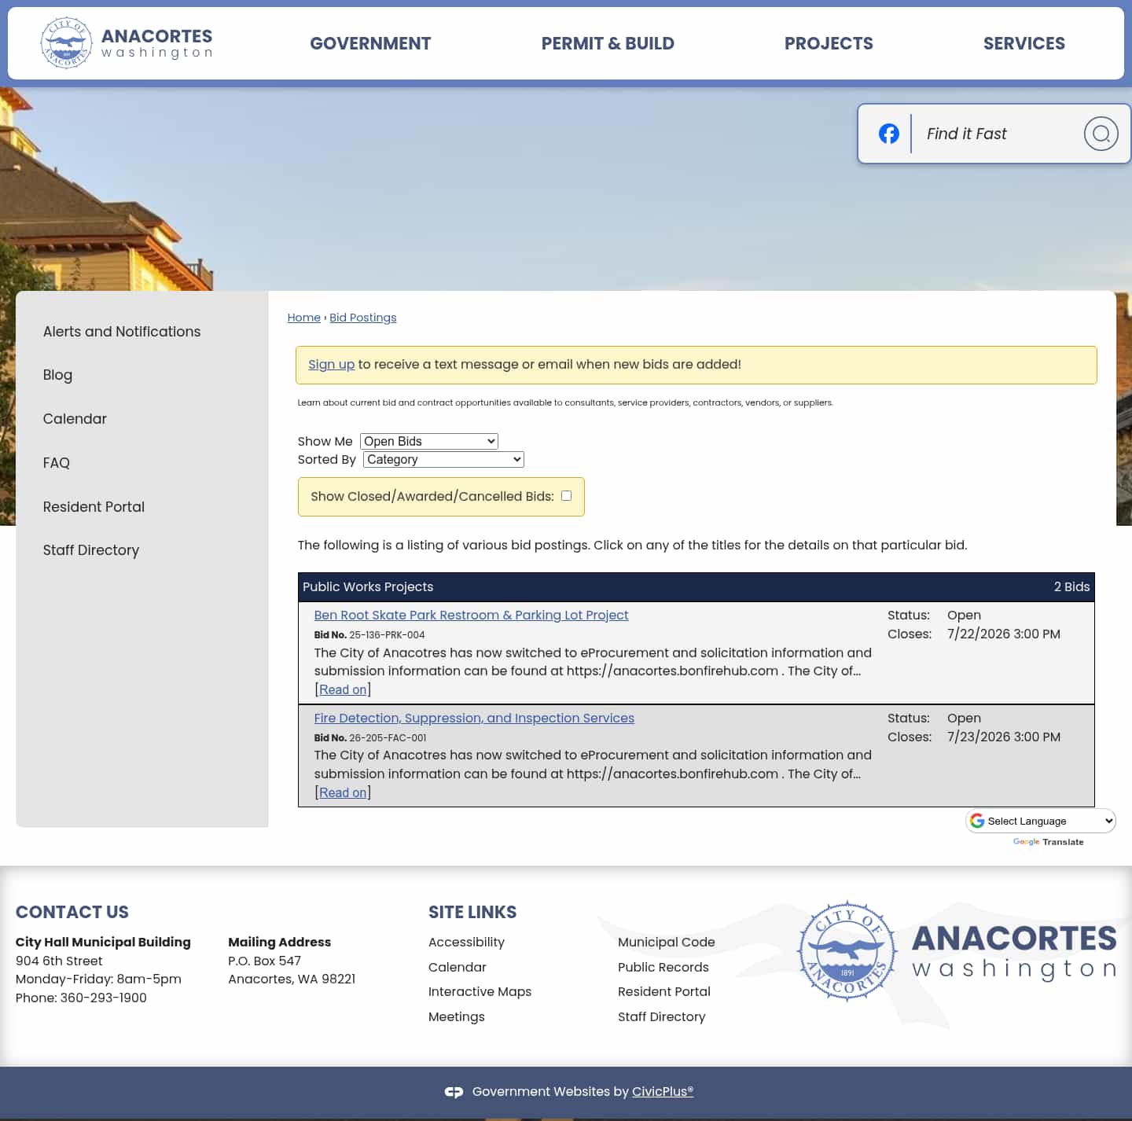Click the search magnifier icon

click(x=1101, y=134)
